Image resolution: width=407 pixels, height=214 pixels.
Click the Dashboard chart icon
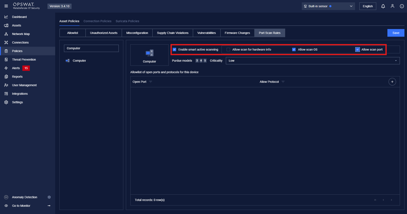tap(6, 17)
